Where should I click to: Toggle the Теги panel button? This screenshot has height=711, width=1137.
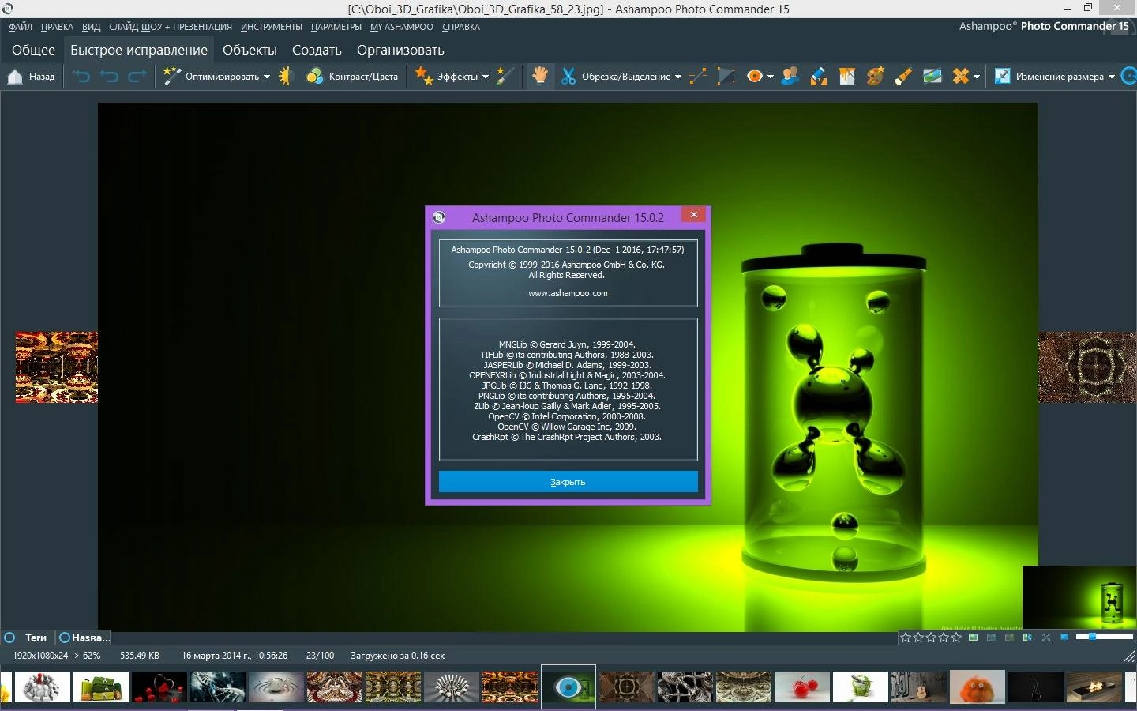[x=26, y=638]
